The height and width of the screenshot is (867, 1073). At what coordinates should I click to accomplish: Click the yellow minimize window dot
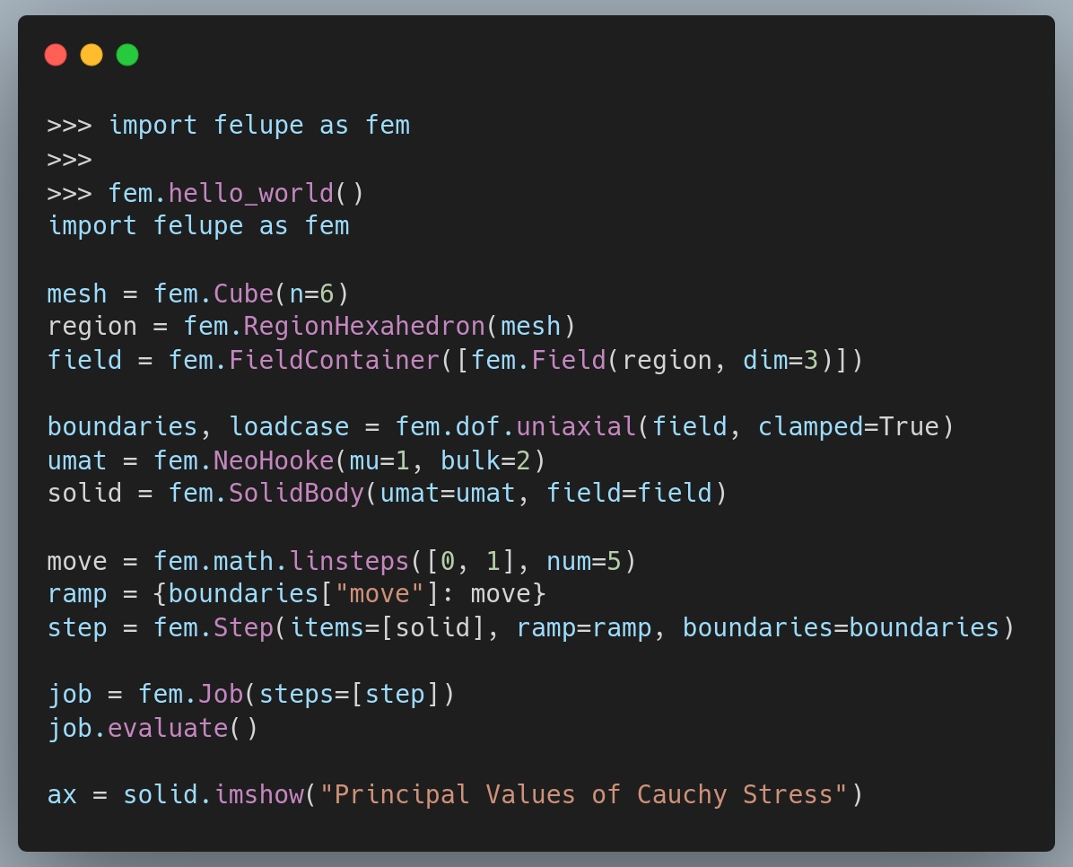(92, 55)
